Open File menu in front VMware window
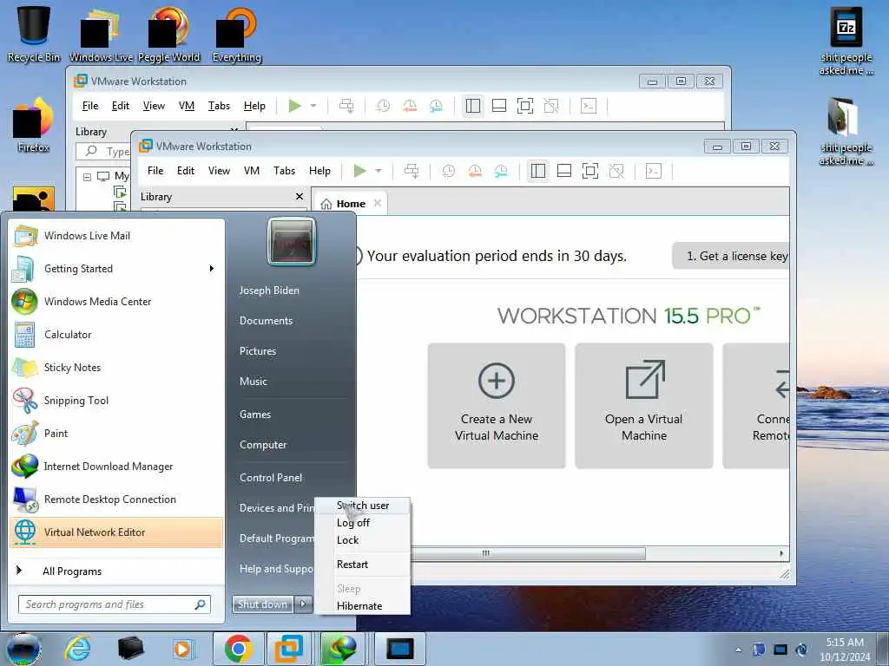Image resolution: width=889 pixels, height=666 pixels. coord(155,171)
